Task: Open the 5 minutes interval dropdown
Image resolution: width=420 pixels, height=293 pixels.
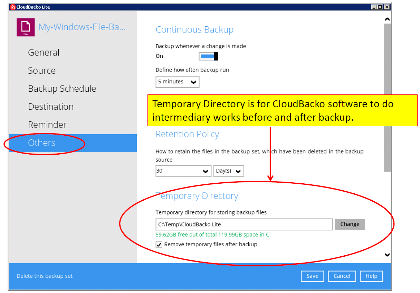Action: point(177,82)
